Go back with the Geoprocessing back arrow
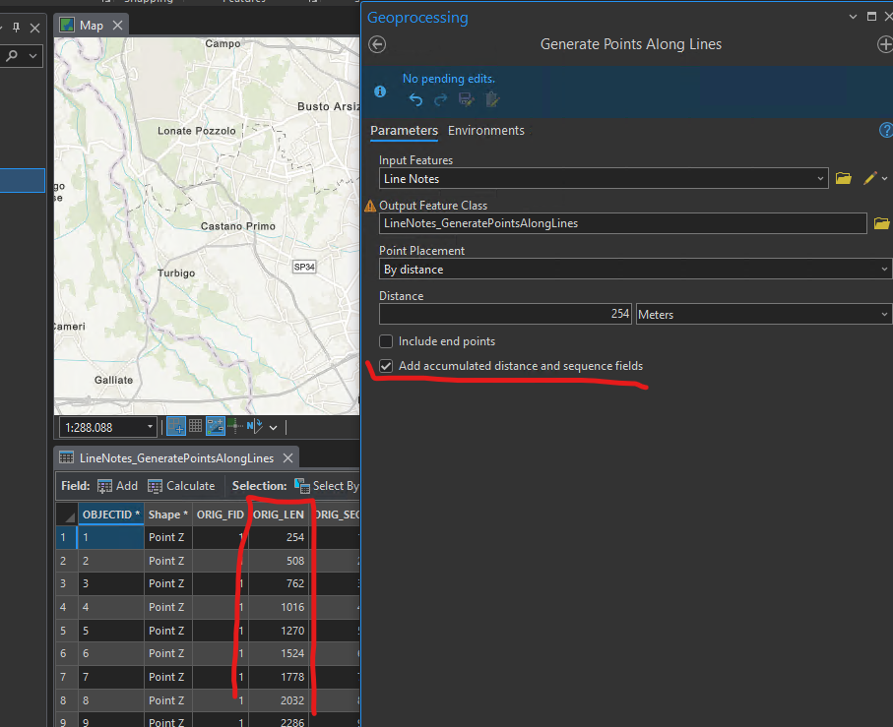Viewport: 893px width, 727px height. point(377,44)
